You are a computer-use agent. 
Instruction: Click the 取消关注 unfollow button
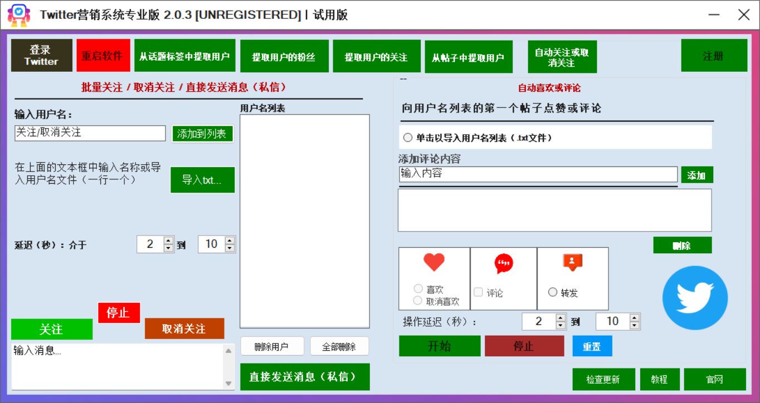point(184,328)
